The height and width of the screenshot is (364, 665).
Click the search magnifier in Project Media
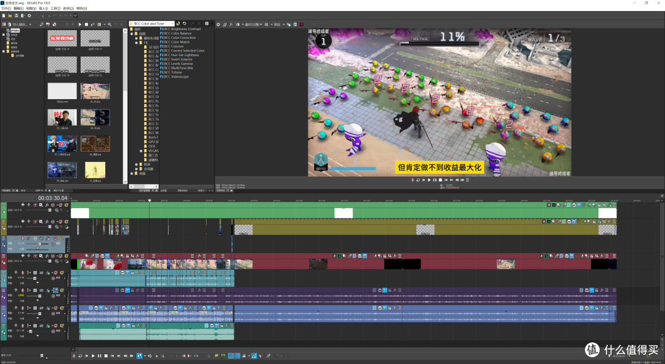click(110, 24)
